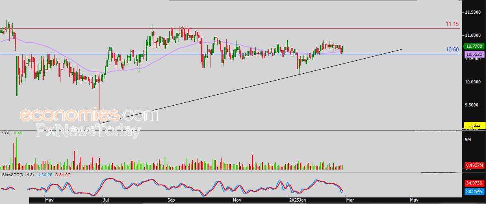The image size is (486, 204).
Task: Select the blue horizontal line at 10.60
Action: 230,54
